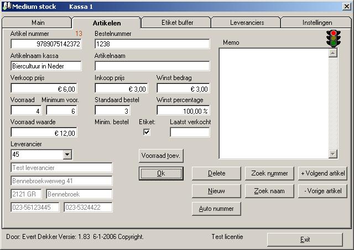Image resolution: width=354 pixels, height=250 pixels.
Task: Click the Bestelnummer field showing 1238
Action: click(x=152, y=44)
